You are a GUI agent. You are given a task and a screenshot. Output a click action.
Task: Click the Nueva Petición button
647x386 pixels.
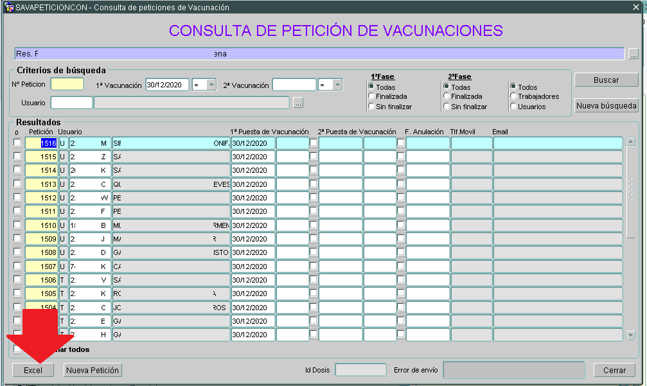93,371
